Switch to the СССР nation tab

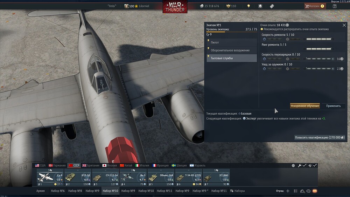(74, 165)
